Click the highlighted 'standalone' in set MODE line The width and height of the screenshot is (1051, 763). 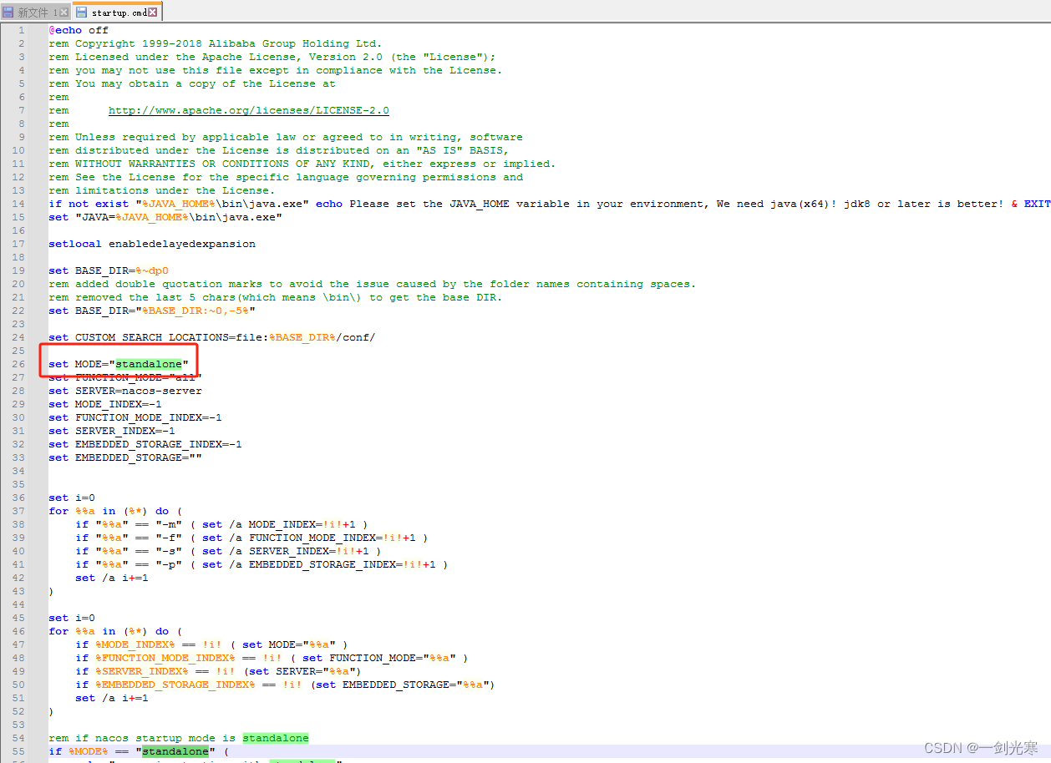pos(149,364)
